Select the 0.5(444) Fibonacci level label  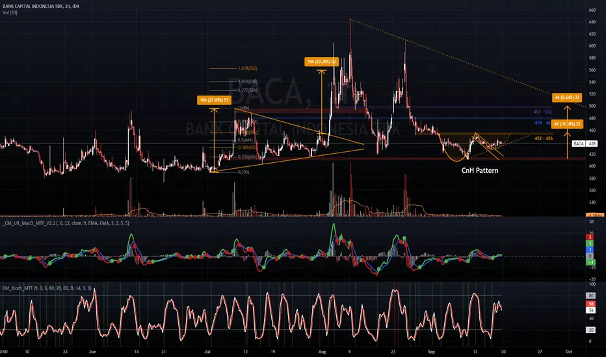click(245, 140)
